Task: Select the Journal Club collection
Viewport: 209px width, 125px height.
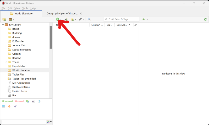Action: point(19,46)
